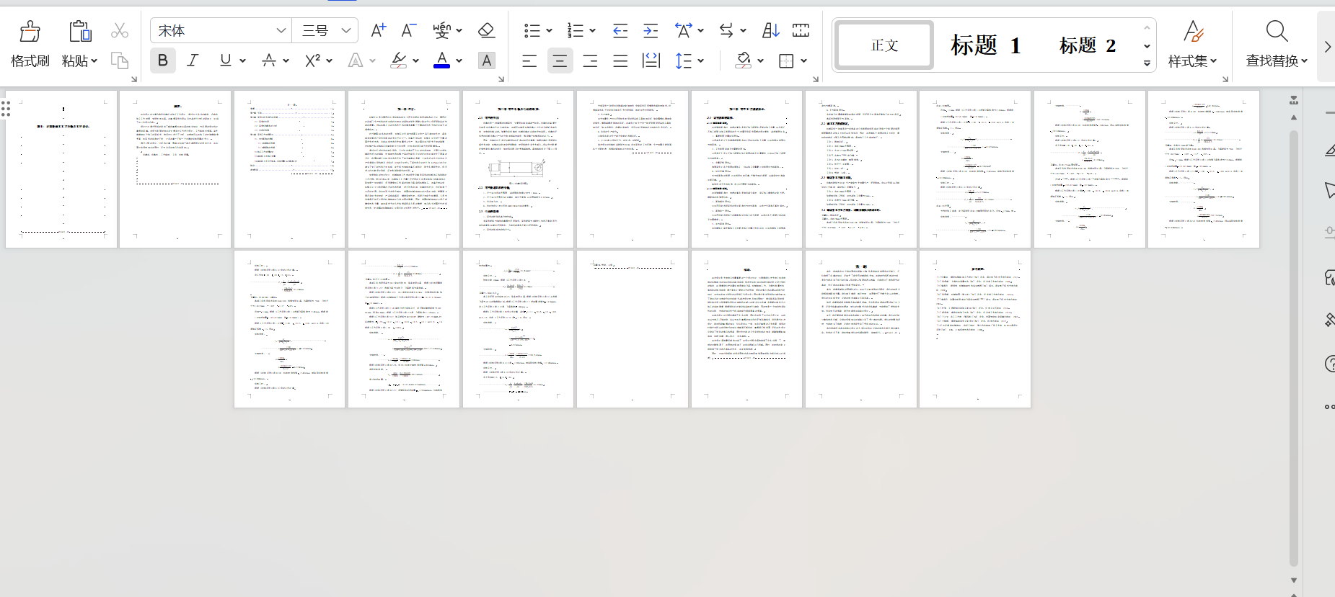The image size is (1335, 597).
Task: Align paragraph to the left
Action: (529, 61)
